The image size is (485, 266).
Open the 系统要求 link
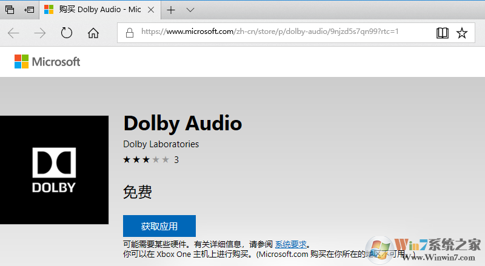(291, 244)
